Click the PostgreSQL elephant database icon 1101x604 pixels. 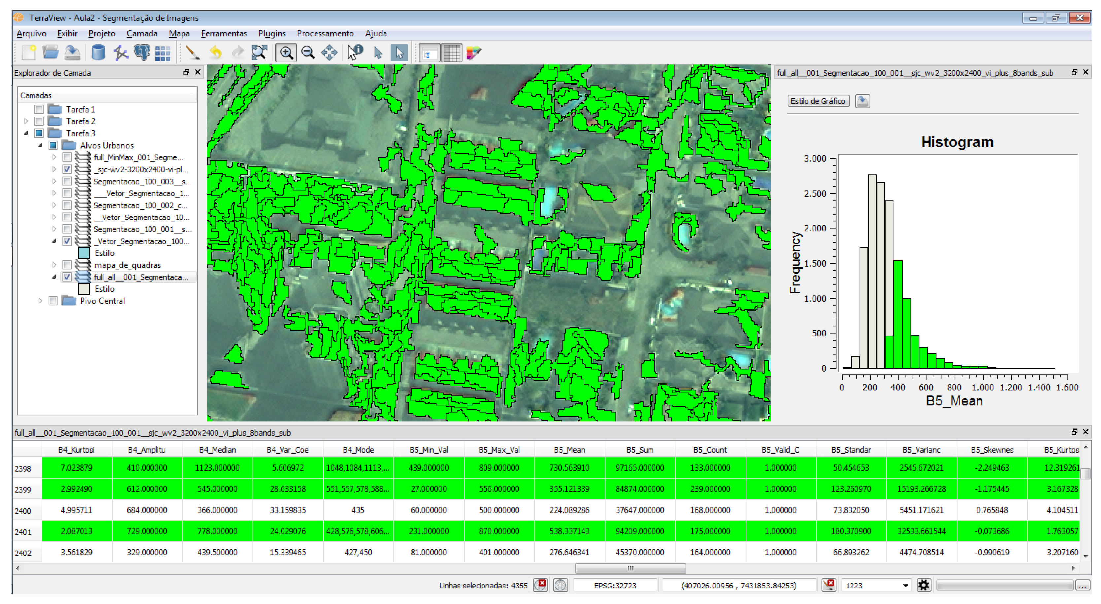142,53
